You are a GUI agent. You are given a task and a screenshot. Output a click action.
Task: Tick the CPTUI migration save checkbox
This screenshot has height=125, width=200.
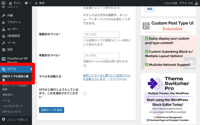click(x=85, y=93)
